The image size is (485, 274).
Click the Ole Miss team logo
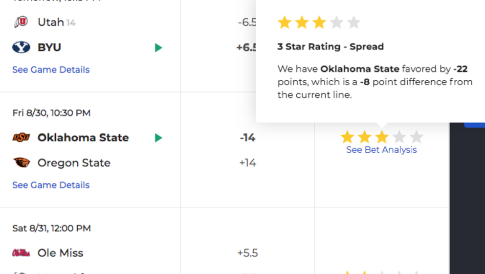pyautogui.click(x=21, y=253)
